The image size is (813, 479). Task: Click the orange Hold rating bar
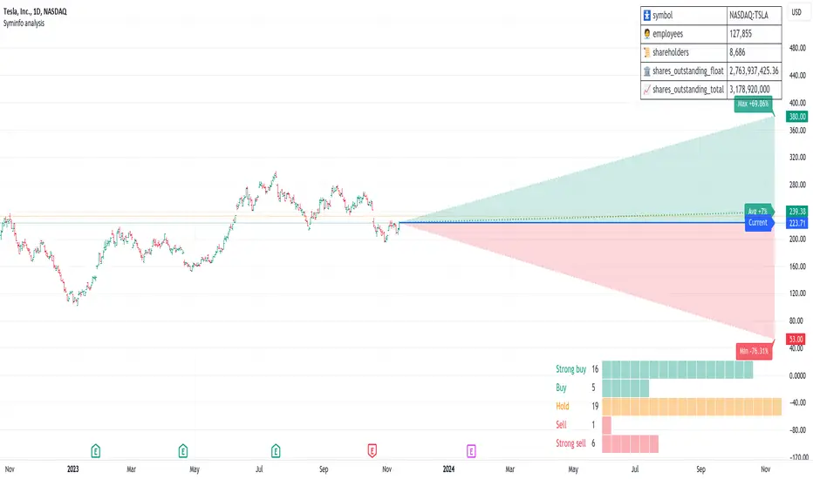691,406
